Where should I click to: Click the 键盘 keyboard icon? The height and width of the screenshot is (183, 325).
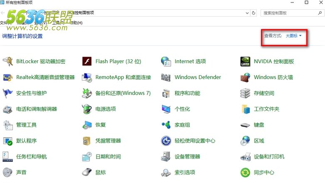coord(245,125)
